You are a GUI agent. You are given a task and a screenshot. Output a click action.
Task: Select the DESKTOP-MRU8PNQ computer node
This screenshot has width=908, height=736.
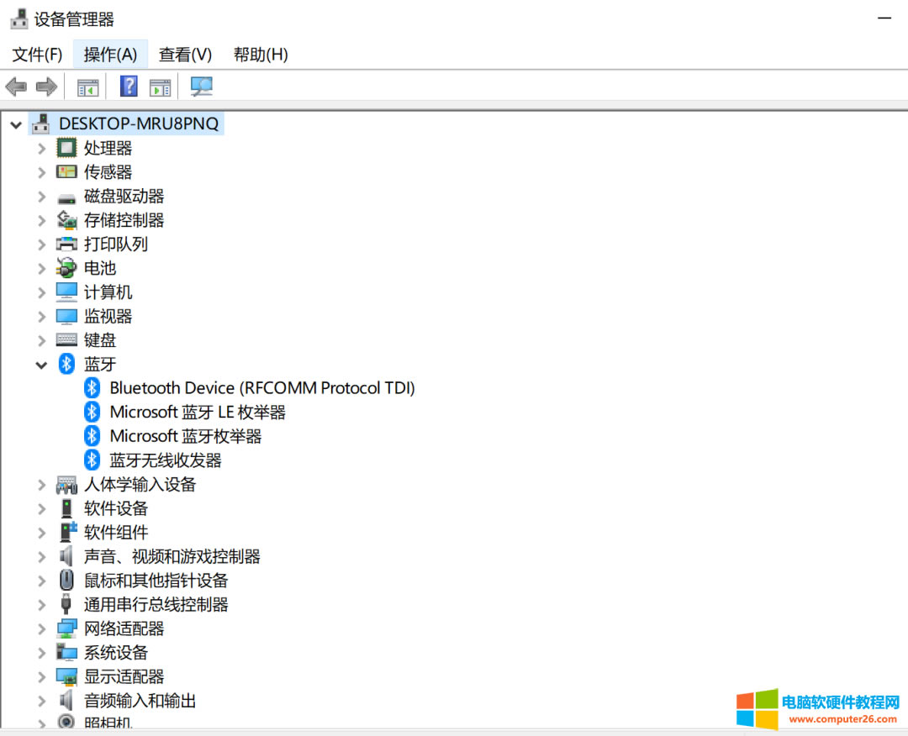coord(139,124)
